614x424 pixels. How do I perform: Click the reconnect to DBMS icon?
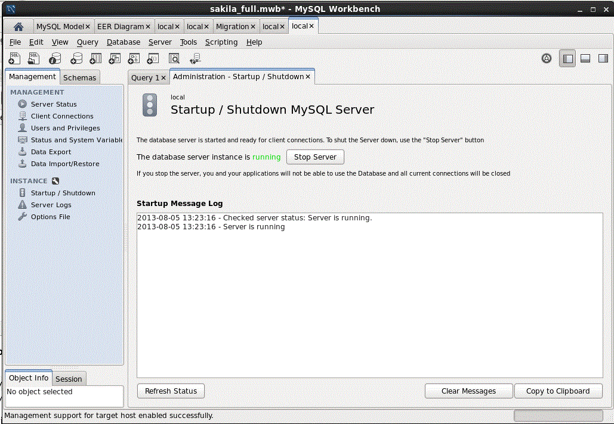tap(195, 58)
